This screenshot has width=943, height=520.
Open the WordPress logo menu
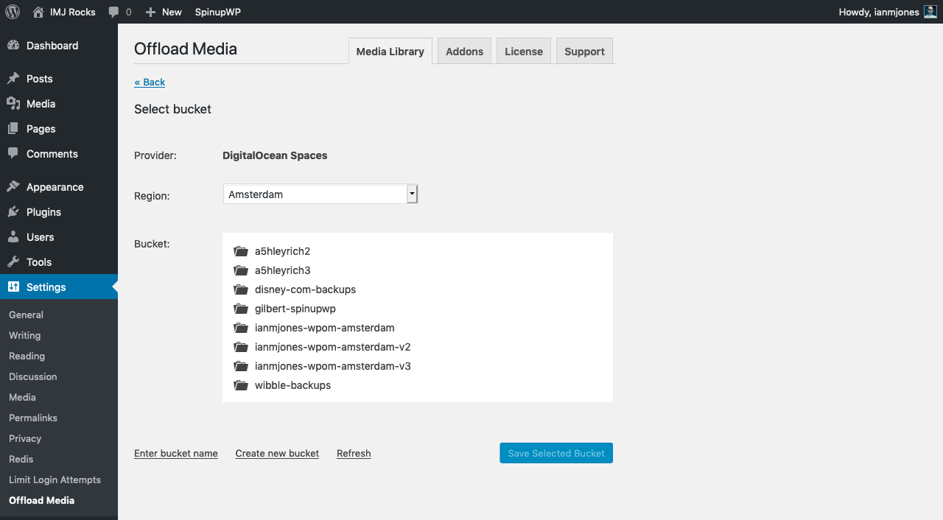(x=13, y=12)
